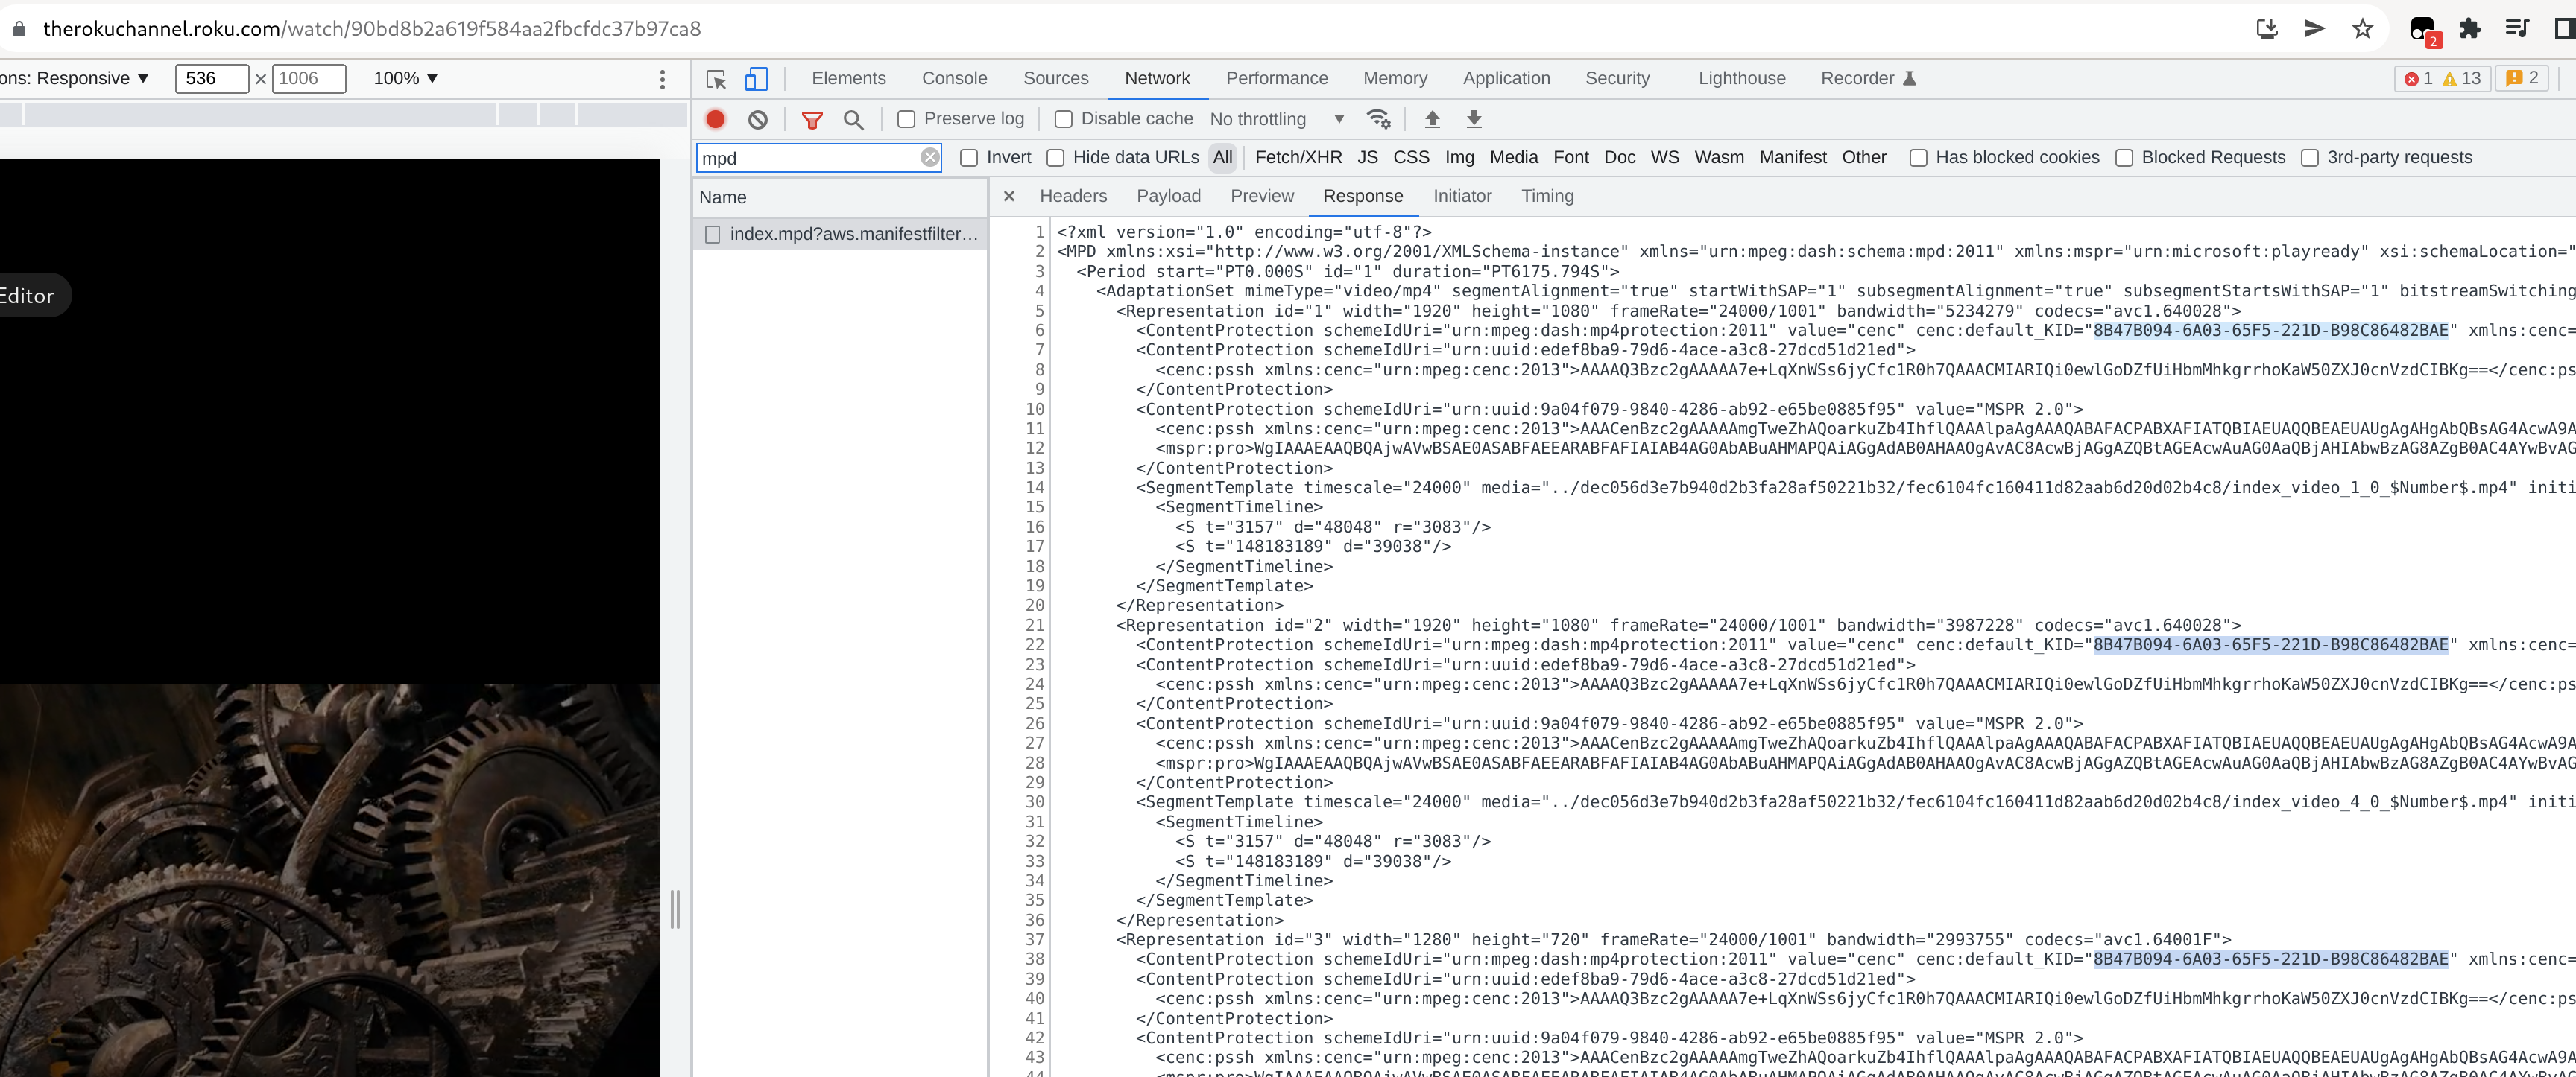Image resolution: width=2576 pixels, height=1077 pixels.
Task: Open network conditions wifi icon
Action: click(1378, 119)
